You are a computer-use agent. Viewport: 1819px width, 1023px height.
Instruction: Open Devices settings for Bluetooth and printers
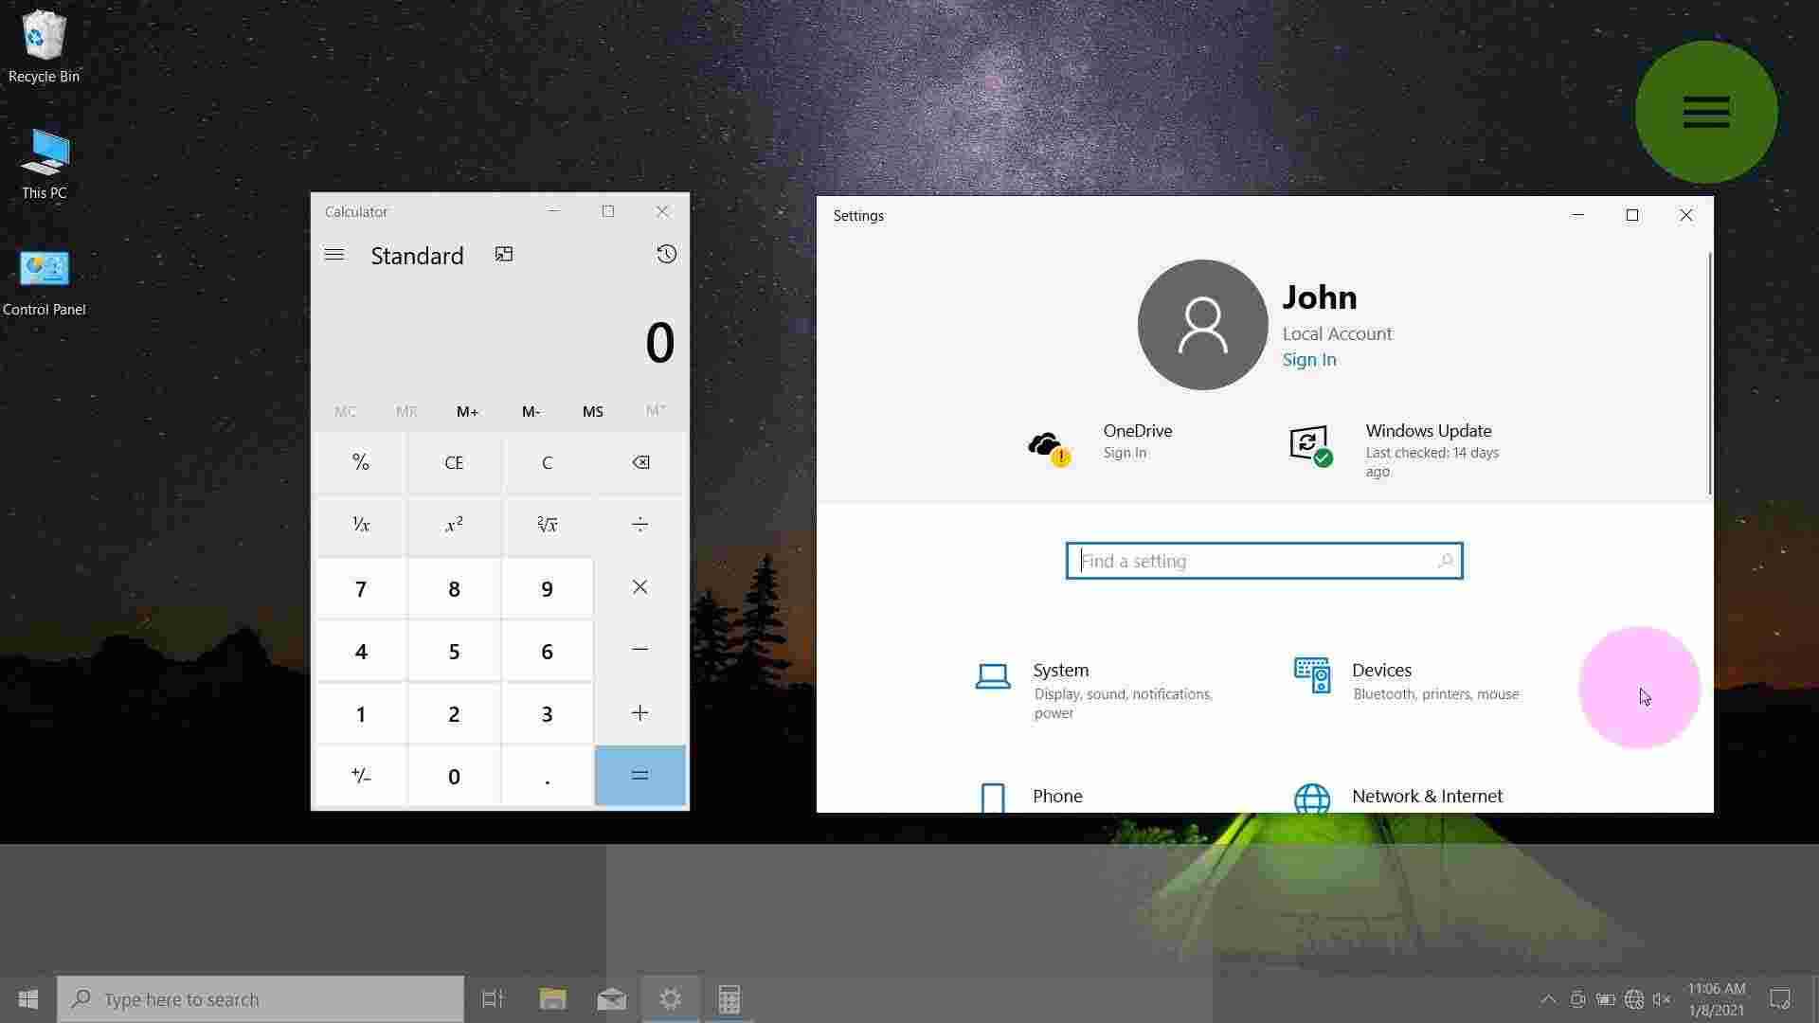[x=1381, y=670]
